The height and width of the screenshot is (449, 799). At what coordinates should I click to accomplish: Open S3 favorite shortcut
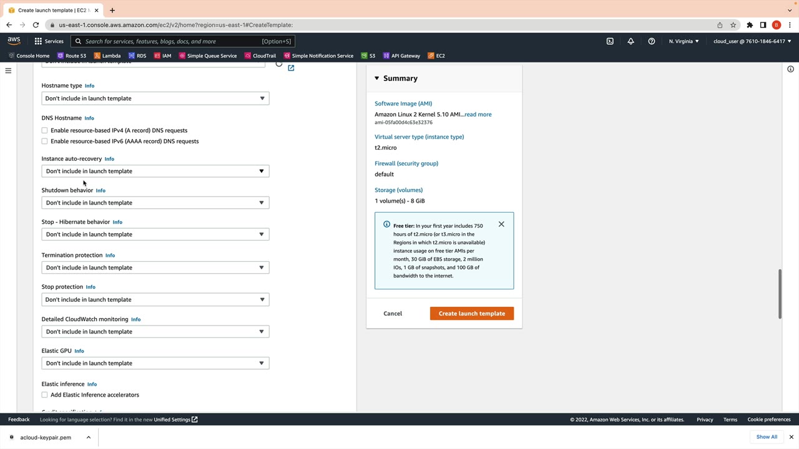pyautogui.click(x=368, y=56)
